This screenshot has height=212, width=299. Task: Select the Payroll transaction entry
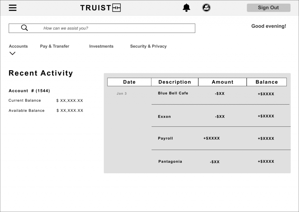[x=166, y=138]
